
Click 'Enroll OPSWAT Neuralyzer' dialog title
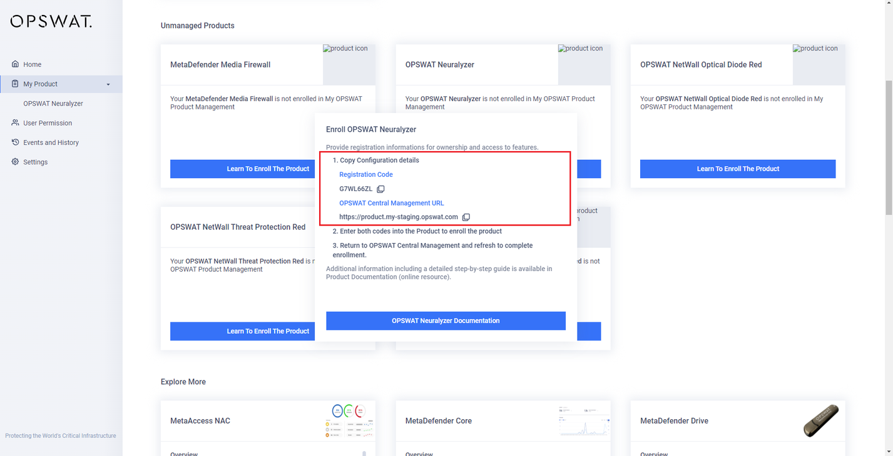(x=371, y=129)
